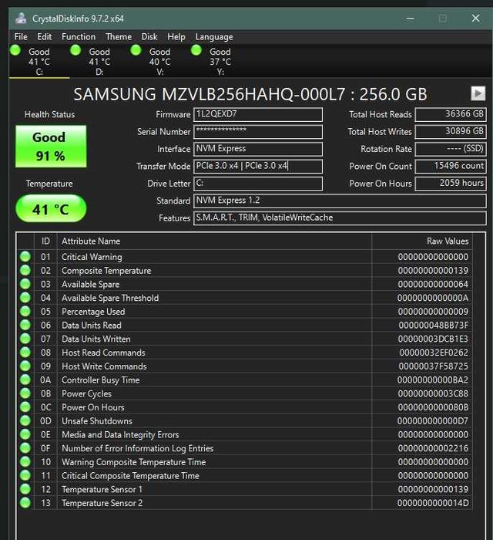The image size is (493, 540).
Task: Open the Language menu
Action: pyautogui.click(x=214, y=37)
